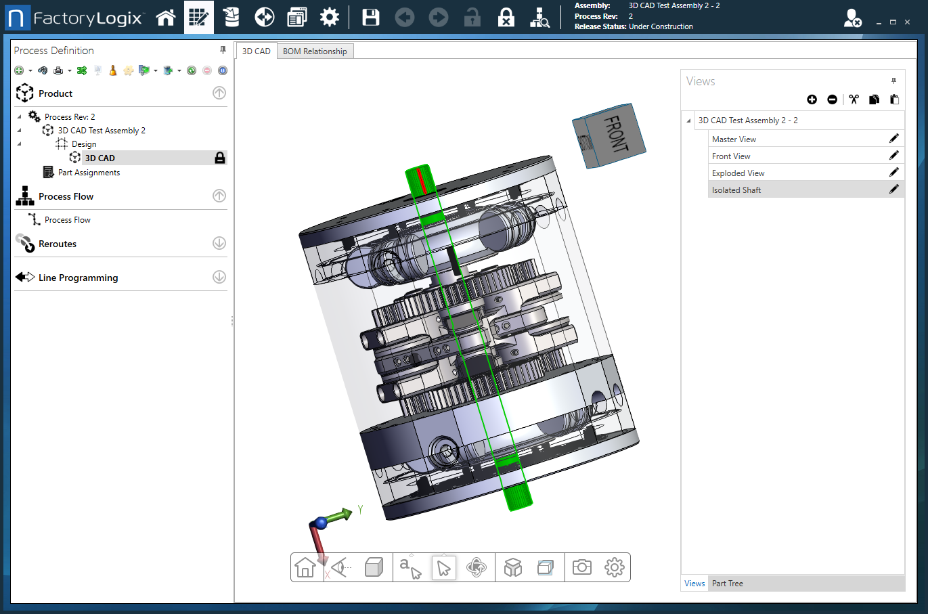Activate the hide component eye tool
The image size is (928, 614).
click(x=338, y=567)
